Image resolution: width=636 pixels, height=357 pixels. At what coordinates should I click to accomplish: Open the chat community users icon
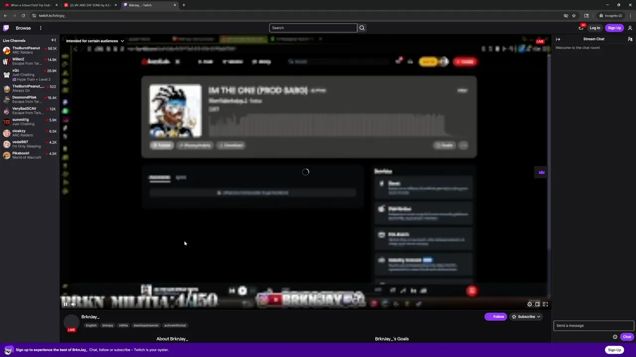(630, 39)
